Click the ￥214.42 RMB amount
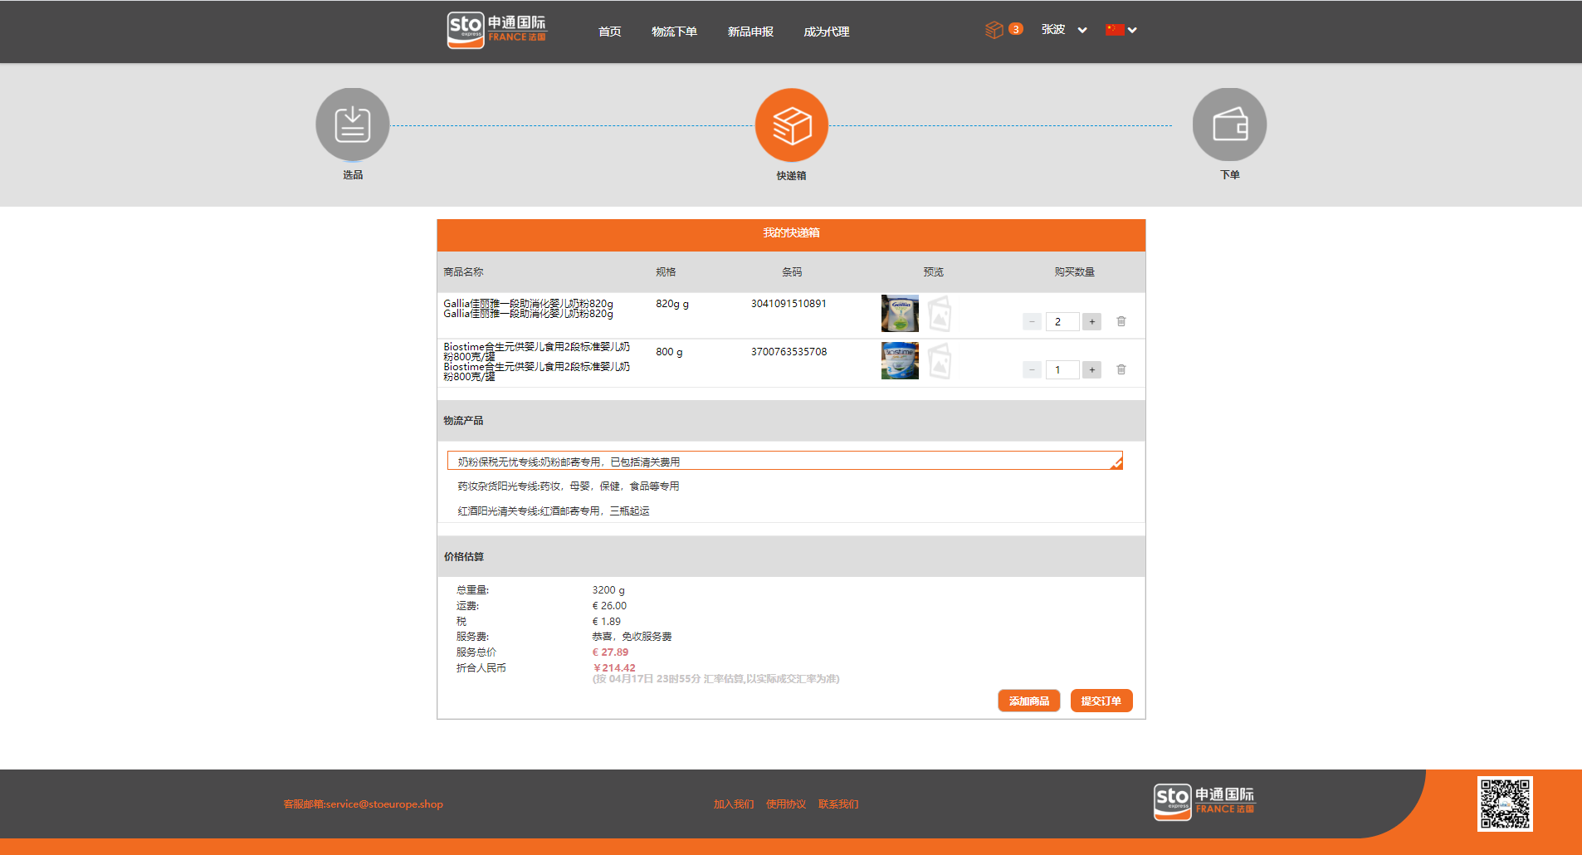The width and height of the screenshot is (1582, 855). pos(614,668)
